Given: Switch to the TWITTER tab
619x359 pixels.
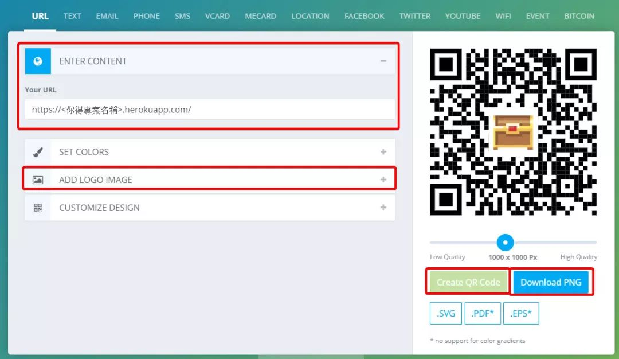Looking at the screenshot, I should click(x=415, y=16).
